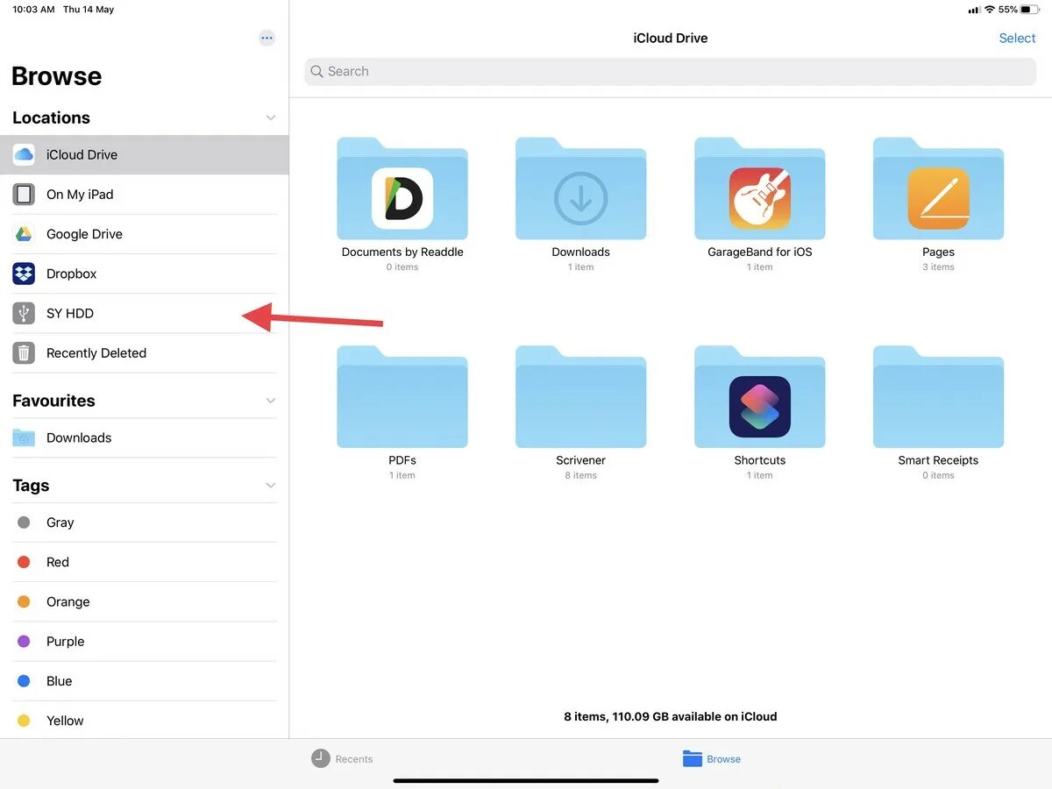Select the On My iPad label

coord(80,195)
